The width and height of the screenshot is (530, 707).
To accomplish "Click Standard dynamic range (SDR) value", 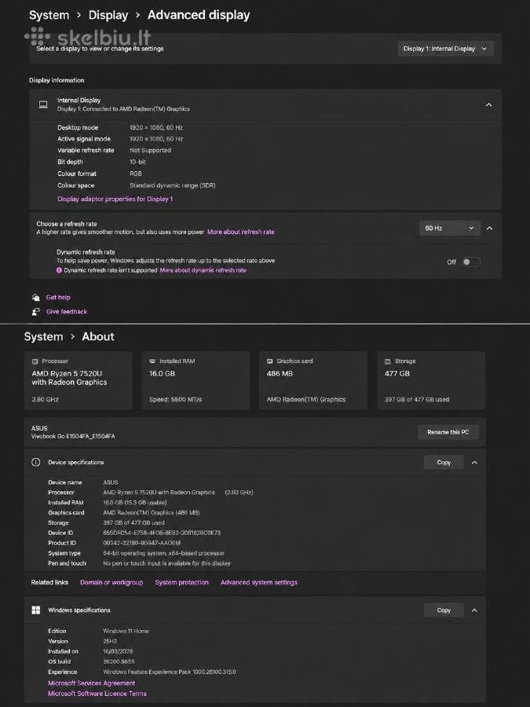I will coord(172,185).
